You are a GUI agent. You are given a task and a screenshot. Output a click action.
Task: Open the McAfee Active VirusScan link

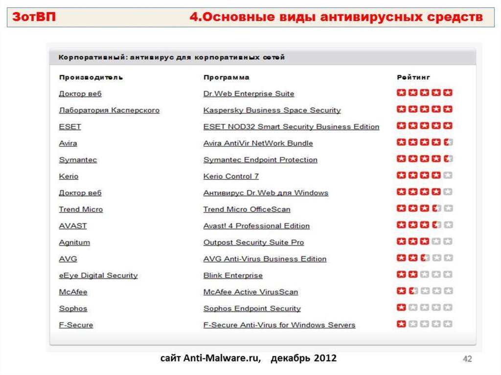coord(251,292)
